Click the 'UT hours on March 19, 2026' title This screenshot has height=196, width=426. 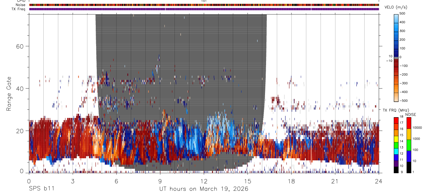(204, 189)
